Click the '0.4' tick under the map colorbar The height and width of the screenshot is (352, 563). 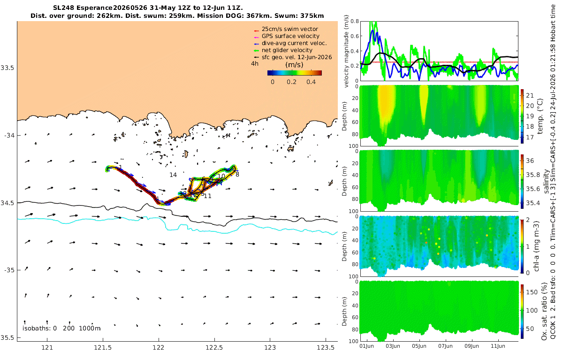tap(311, 81)
